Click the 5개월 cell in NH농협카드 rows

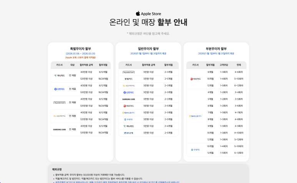(x=210, y=99)
